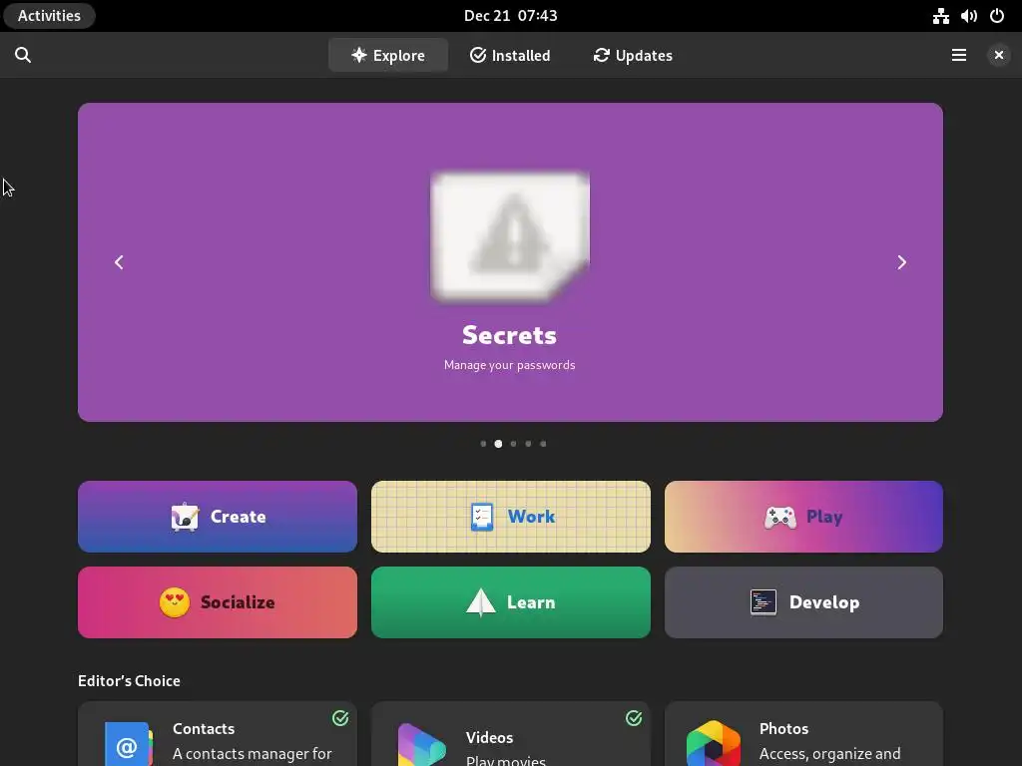The height and width of the screenshot is (766, 1022).
Task: Click Contacts installed checkmark badge
Action: pos(340,718)
